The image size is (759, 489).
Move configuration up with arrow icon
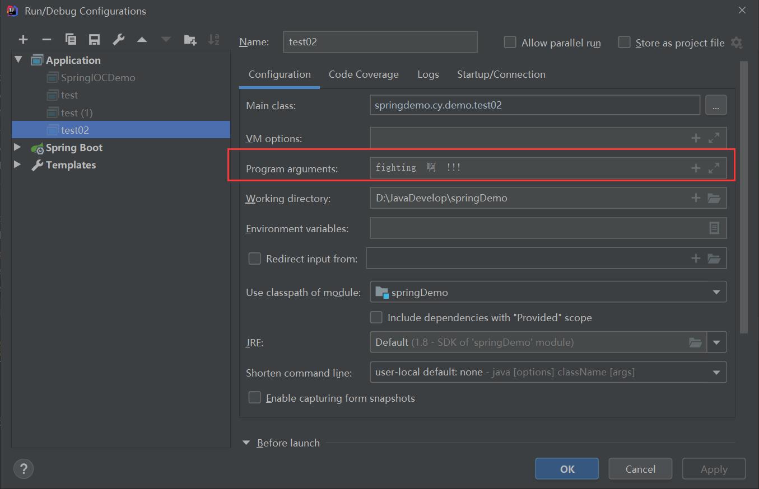142,40
